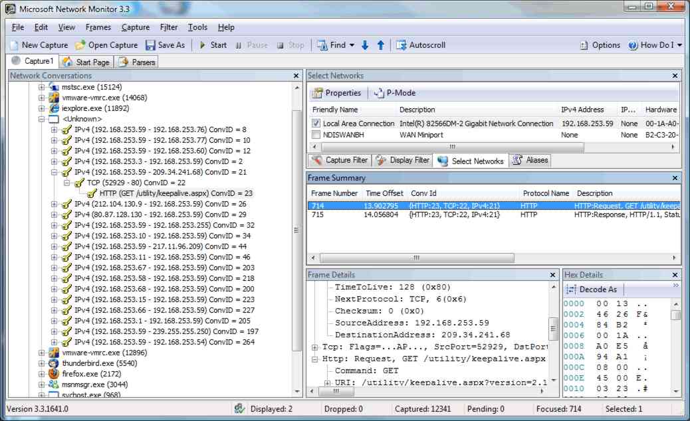Expand the ConvID = 8 IPv4 node

pyautogui.click(x=54, y=129)
